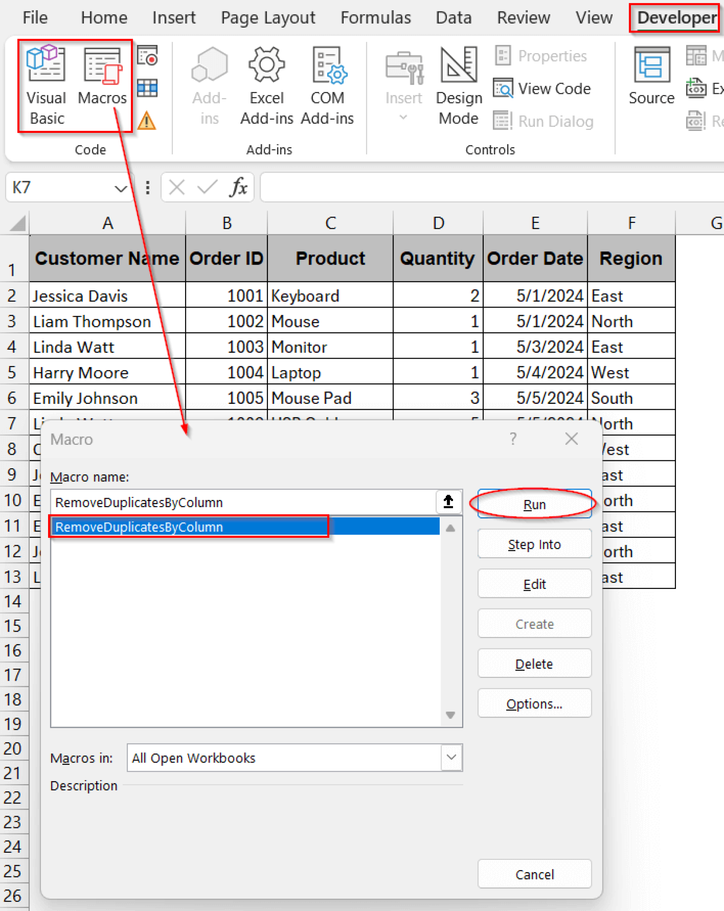
Task: Run the RemoveDuplicatesByColumn macro
Action: (534, 504)
